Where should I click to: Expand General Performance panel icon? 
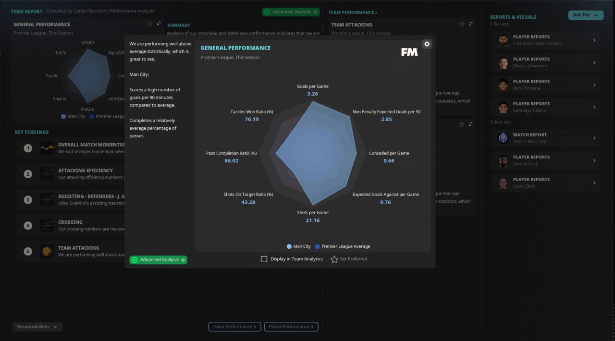[159, 24]
